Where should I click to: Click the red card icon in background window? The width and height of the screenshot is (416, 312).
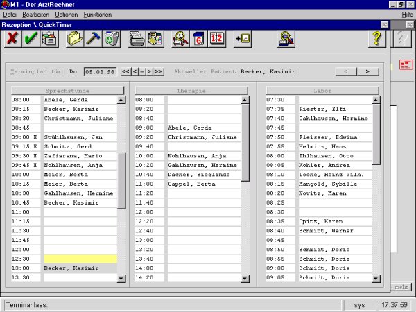pyautogui.click(x=406, y=64)
